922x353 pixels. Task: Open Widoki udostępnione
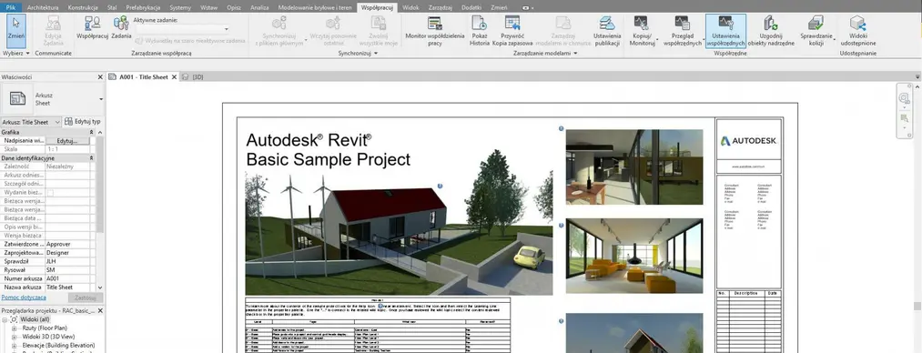(858, 31)
